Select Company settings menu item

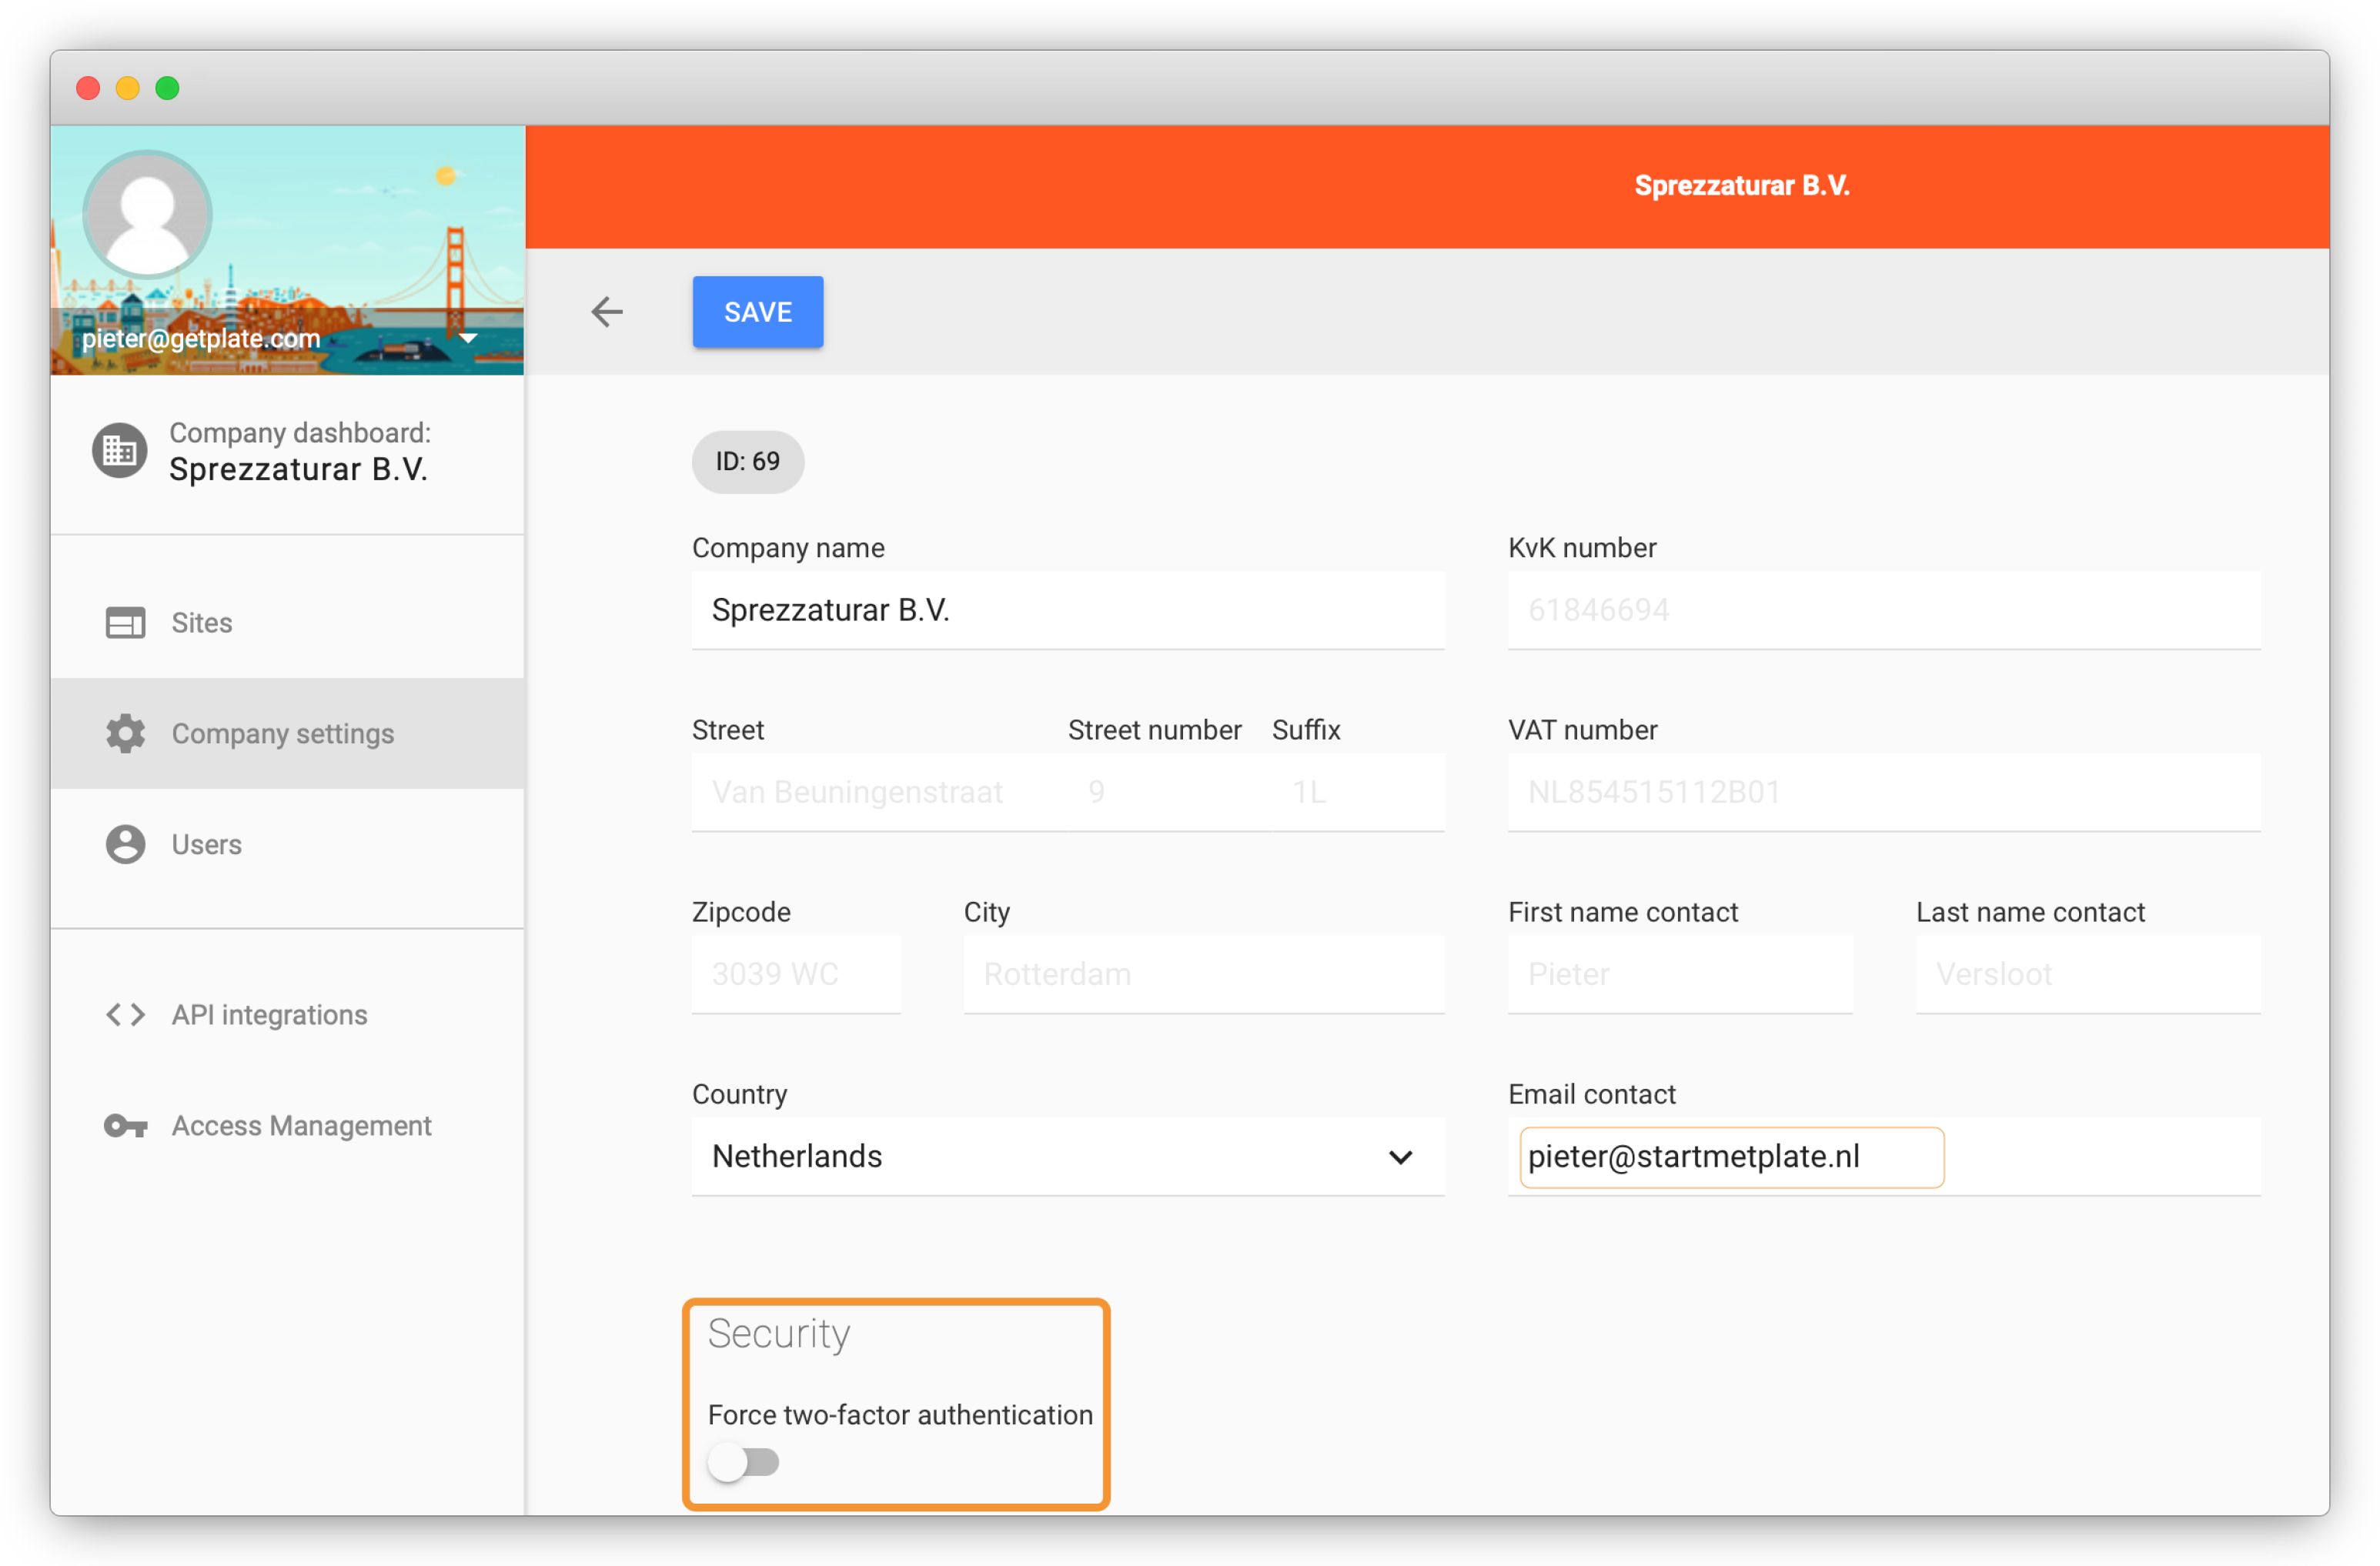point(288,734)
